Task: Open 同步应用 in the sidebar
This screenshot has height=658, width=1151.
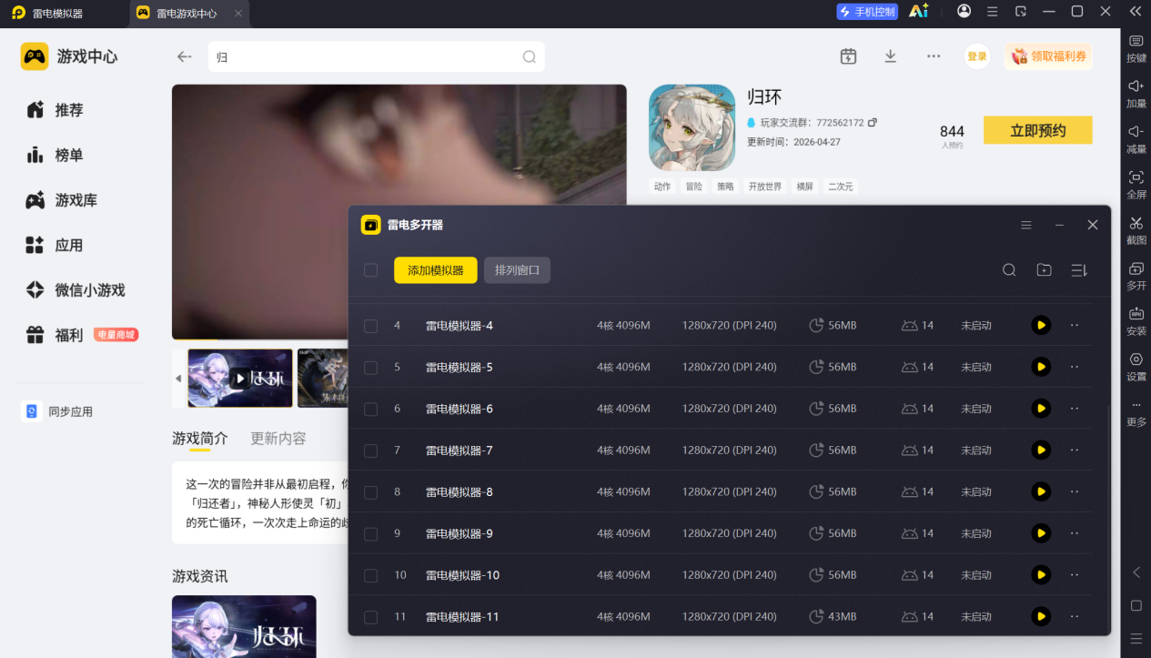Action: click(57, 411)
